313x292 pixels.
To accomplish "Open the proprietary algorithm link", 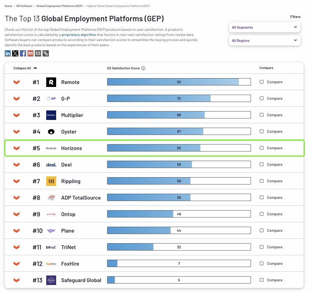I will pyautogui.click(x=79, y=35).
